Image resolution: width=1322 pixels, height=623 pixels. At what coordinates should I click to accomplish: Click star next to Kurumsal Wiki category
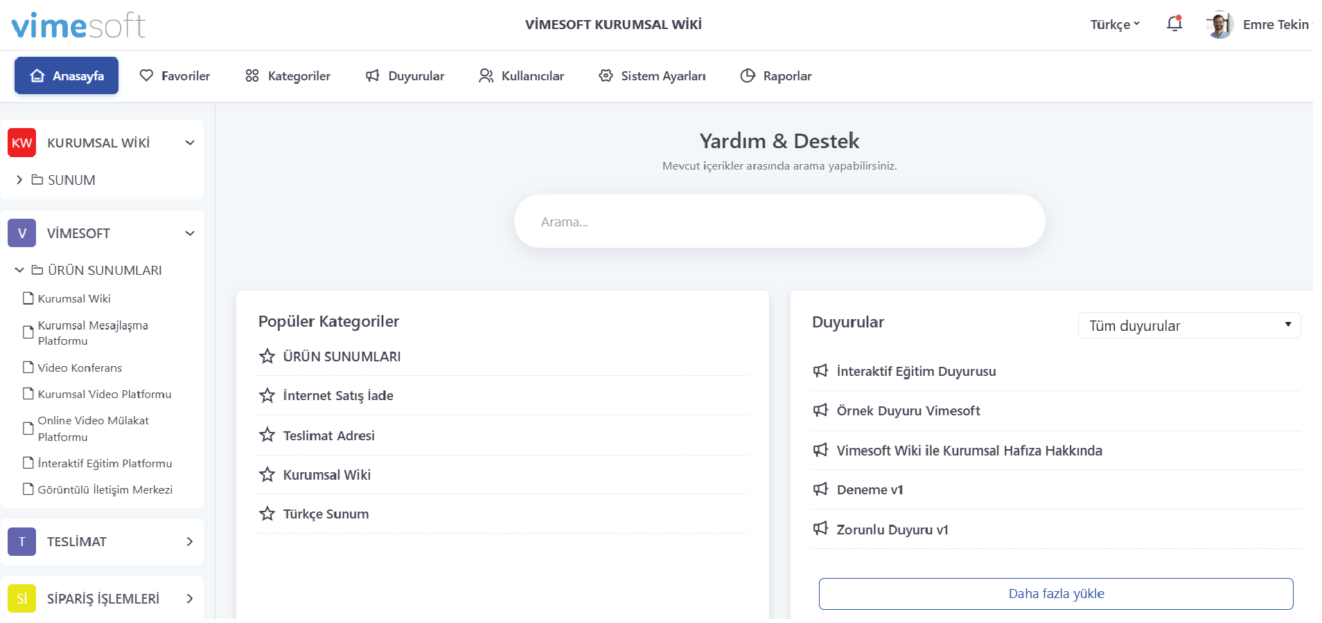tap(267, 474)
